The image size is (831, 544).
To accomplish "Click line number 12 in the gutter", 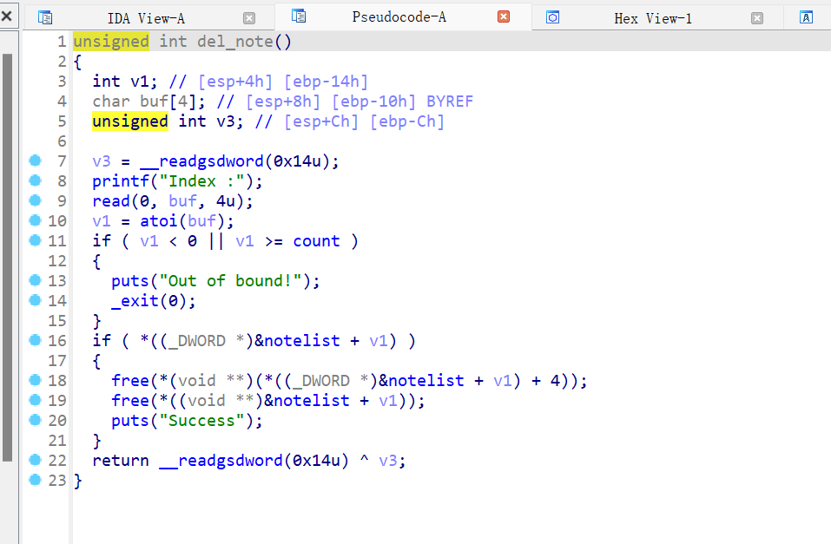I will click(x=57, y=260).
